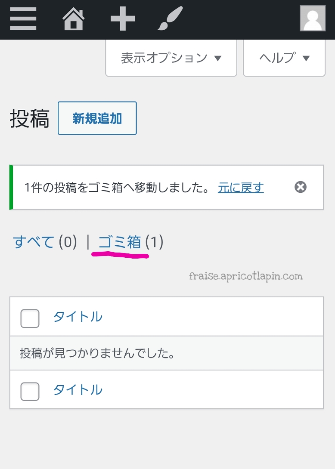Expand the ヘルプ dropdown

[x=284, y=58]
